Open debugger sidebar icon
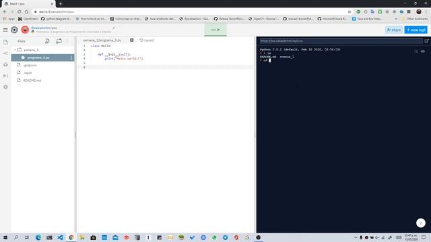This screenshot has width=431, height=242. (x=5, y=76)
